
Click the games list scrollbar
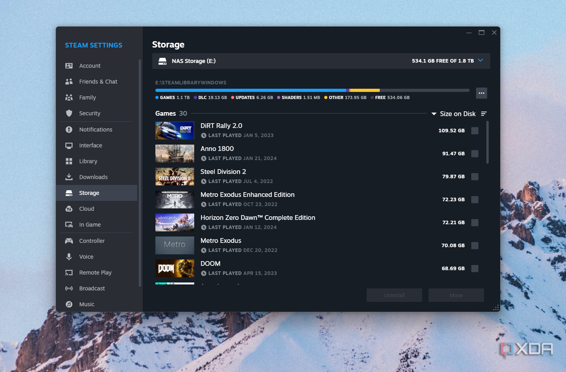(488, 142)
